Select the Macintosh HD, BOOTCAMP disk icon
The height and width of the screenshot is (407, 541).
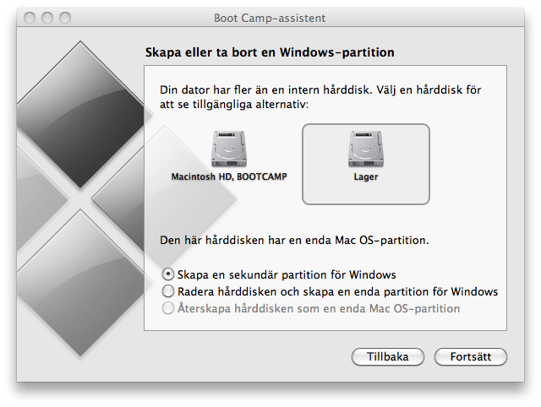click(229, 149)
